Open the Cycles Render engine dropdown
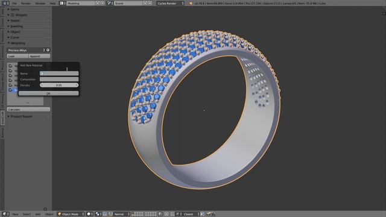 [170, 3]
